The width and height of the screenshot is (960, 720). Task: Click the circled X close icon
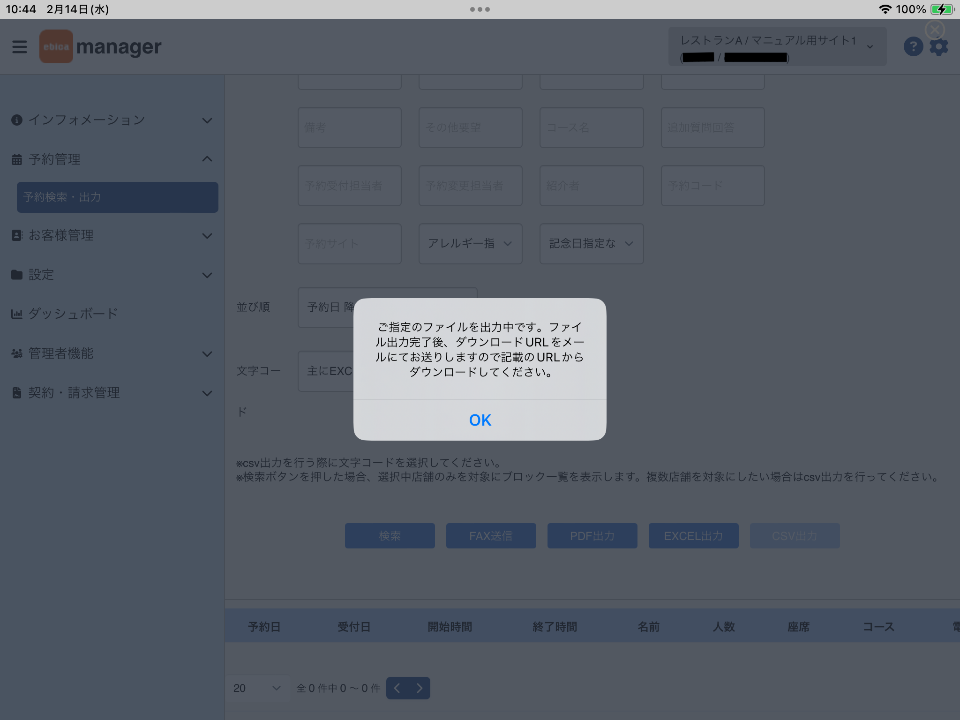(x=935, y=30)
